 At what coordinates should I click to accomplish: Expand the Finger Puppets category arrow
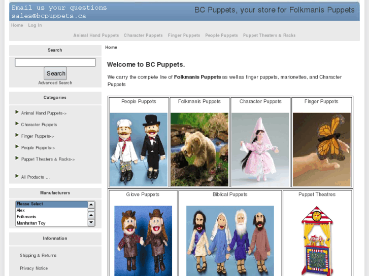17,135
